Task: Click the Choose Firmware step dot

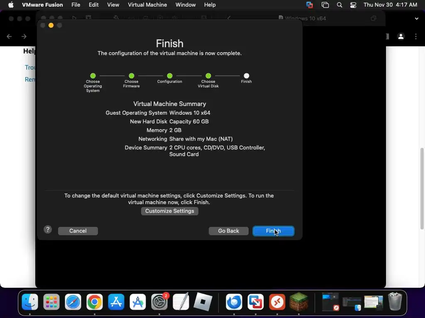Action: click(x=132, y=76)
